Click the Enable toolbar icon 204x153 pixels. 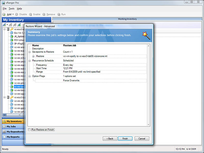[30, 14]
